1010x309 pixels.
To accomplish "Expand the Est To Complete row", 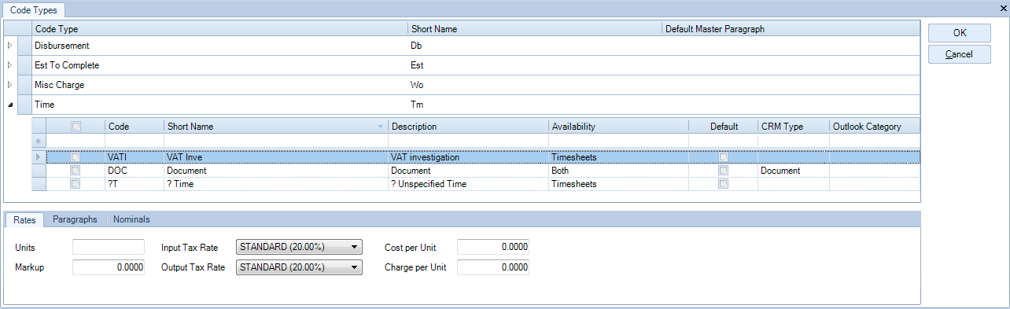I will click(10, 65).
